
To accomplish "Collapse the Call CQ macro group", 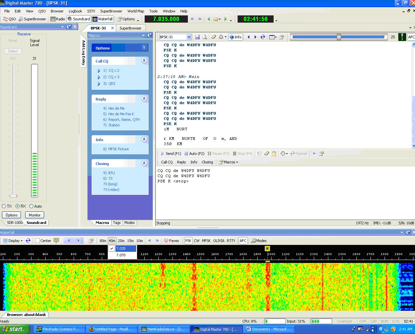I will (x=144, y=61).
